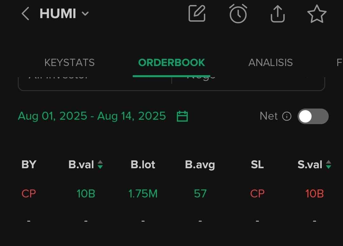Open seller broker CP
The height and width of the screenshot is (246, 343).
(x=257, y=194)
